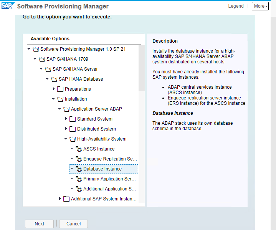Screen dimensions: 276x230
Task: Click the Distributed System folder icon
Action: click(73, 129)
